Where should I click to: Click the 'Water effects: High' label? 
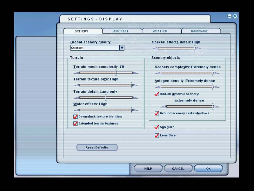[90, 104]
